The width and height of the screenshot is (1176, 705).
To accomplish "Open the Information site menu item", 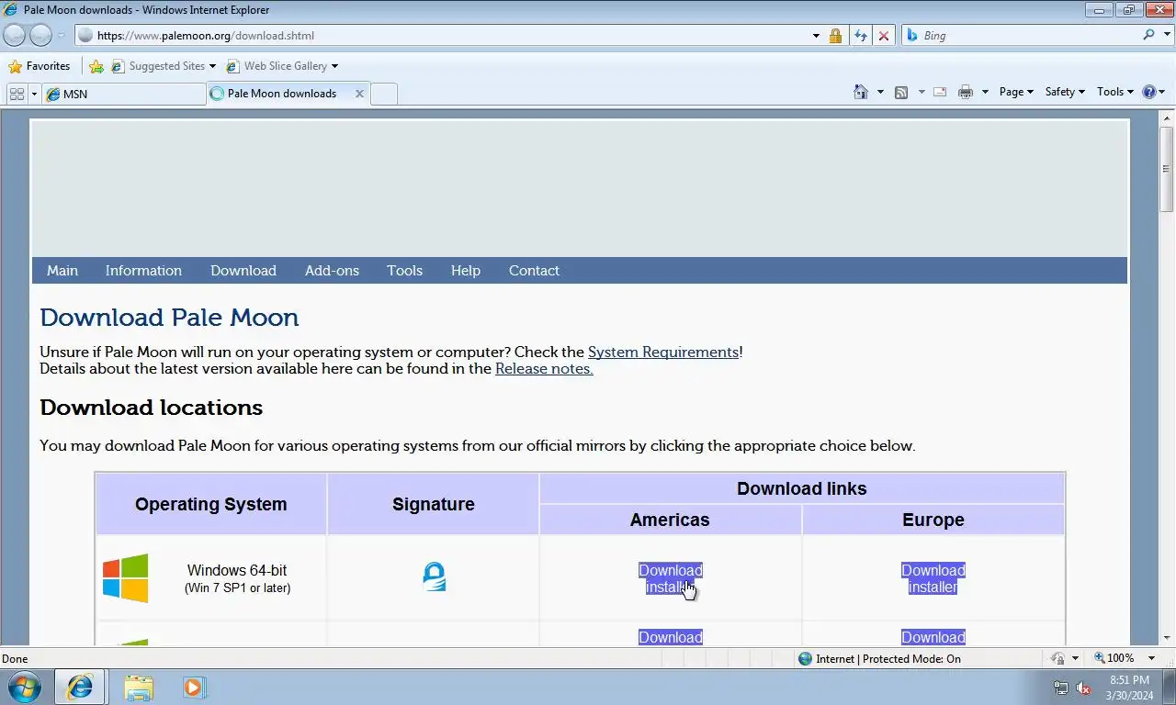I will click(143, 271).
